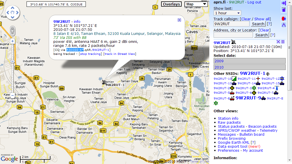This screenshot has width=292, height=164.
Task: Open the 9W2RUT-7 SSID entry
Action: [265, 93]
